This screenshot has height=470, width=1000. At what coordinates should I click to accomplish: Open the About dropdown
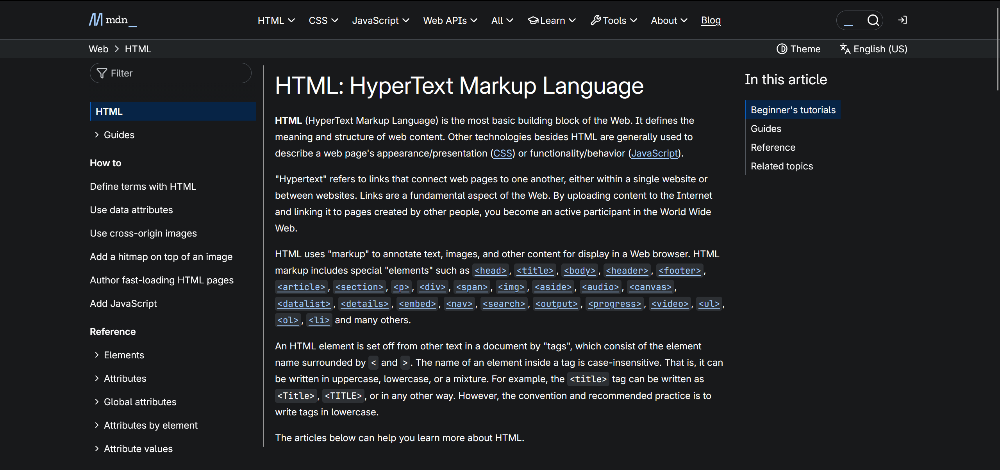[x=668, y=20]
